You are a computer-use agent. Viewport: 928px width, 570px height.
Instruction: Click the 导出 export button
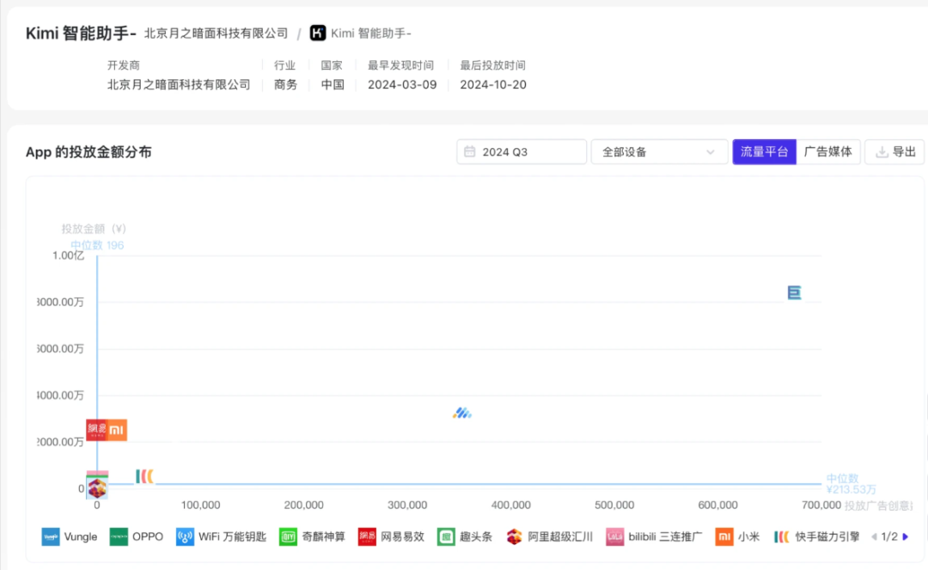click(894, 152)
